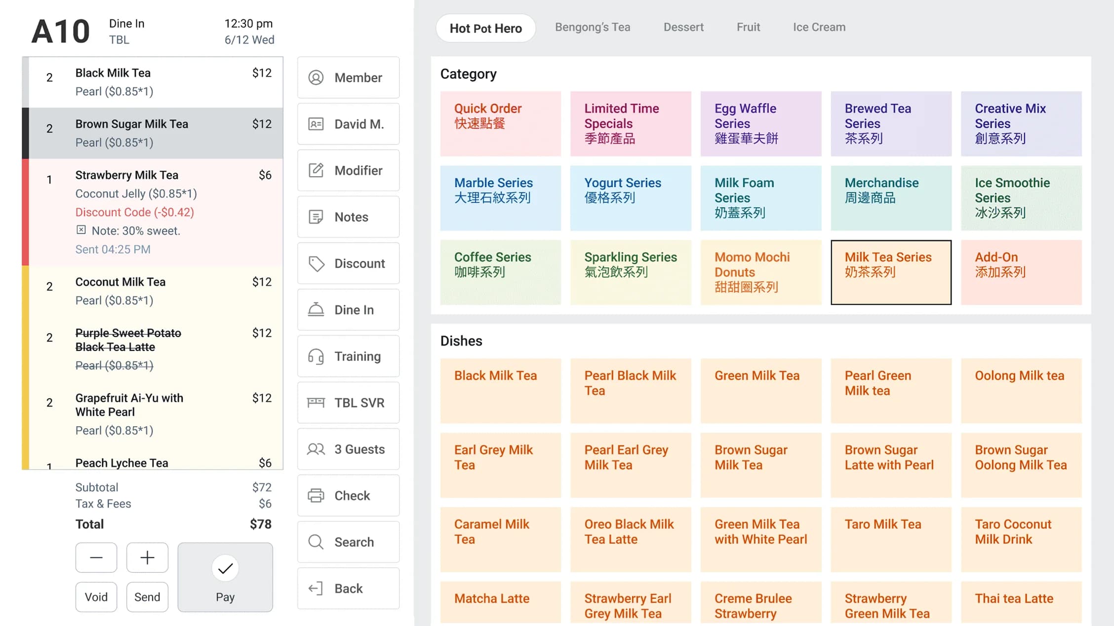1114x626 pixels.
Task: Apply a Discount using the tag icon
Action: [x=316, y=263]
